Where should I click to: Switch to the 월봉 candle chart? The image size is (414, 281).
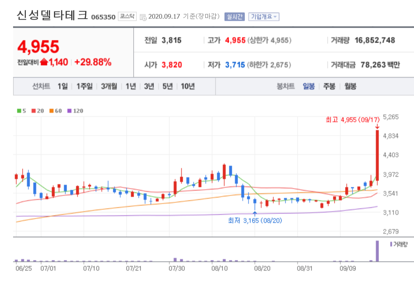(x=350, y=86)
